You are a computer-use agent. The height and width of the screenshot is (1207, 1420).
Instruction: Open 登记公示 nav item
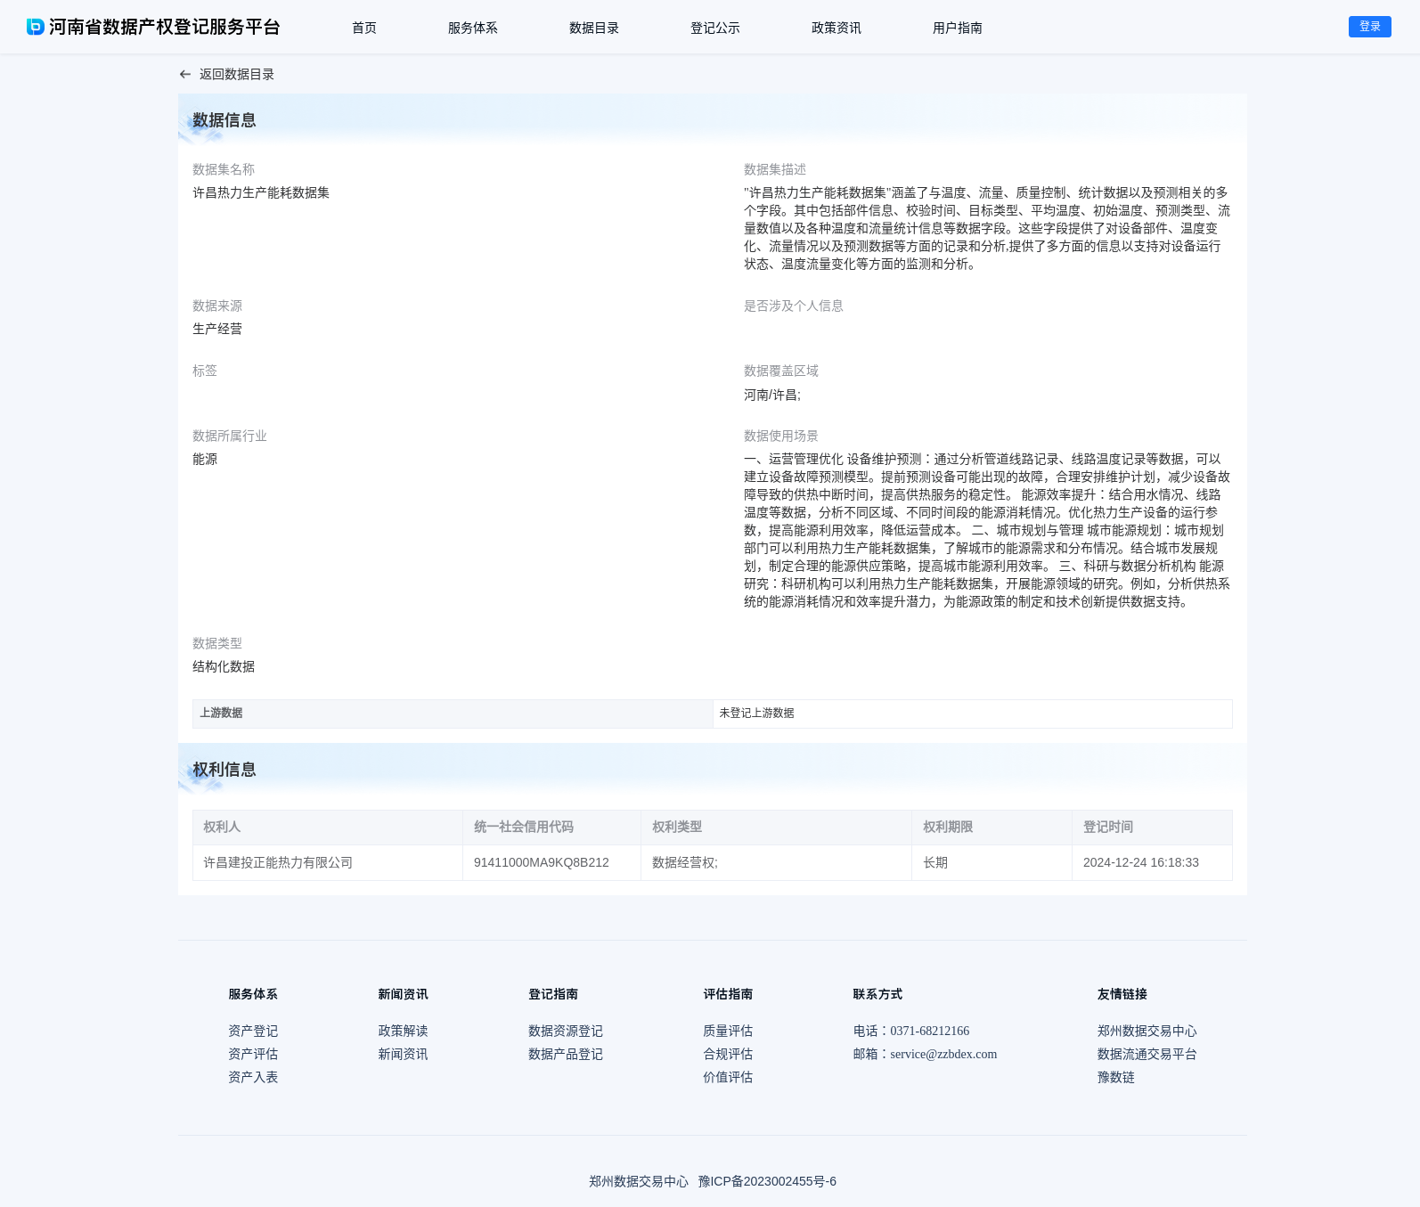click(715, 28)
